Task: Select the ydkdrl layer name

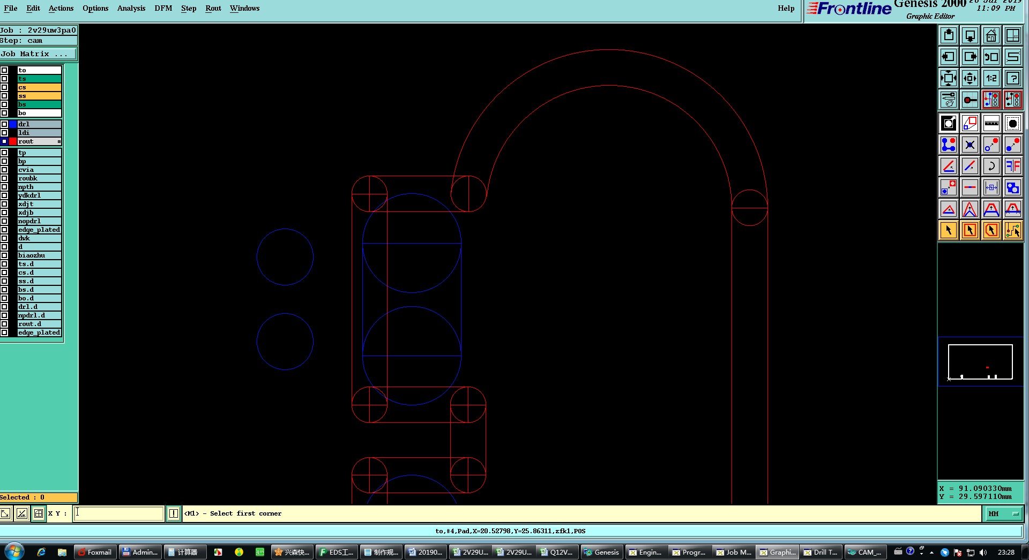Action: [x=39, y=195]
